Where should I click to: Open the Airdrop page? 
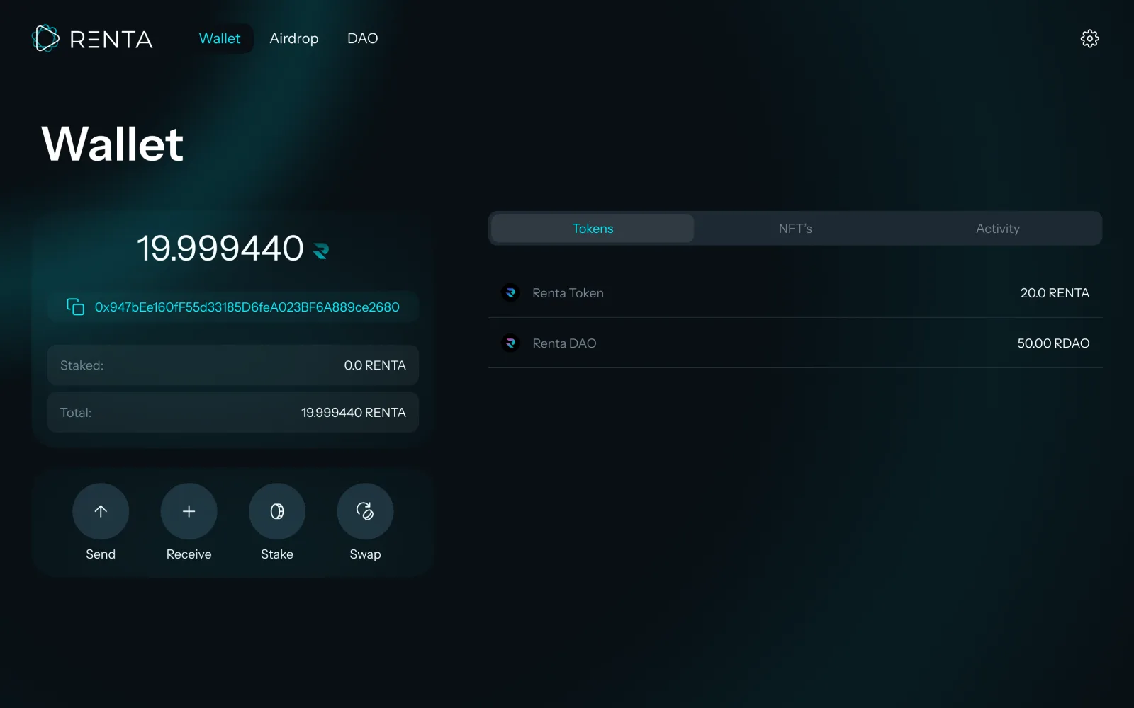294,38
